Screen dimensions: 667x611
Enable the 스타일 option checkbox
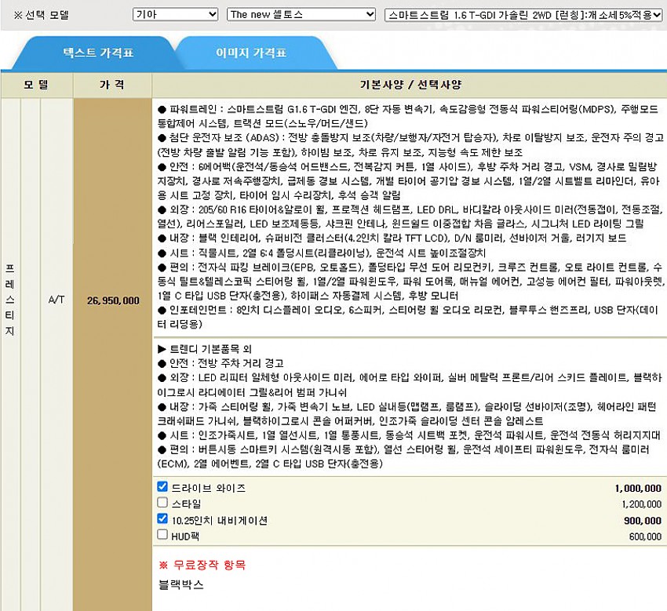pyautogui.click(x=162, y=503)
